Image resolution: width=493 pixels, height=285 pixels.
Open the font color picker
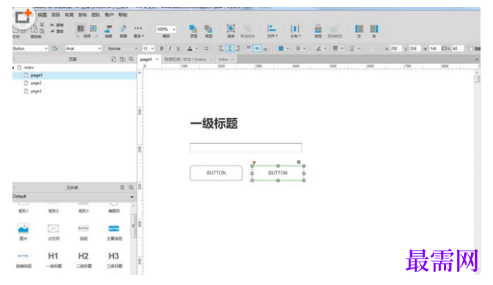click(x=192, y=48)
